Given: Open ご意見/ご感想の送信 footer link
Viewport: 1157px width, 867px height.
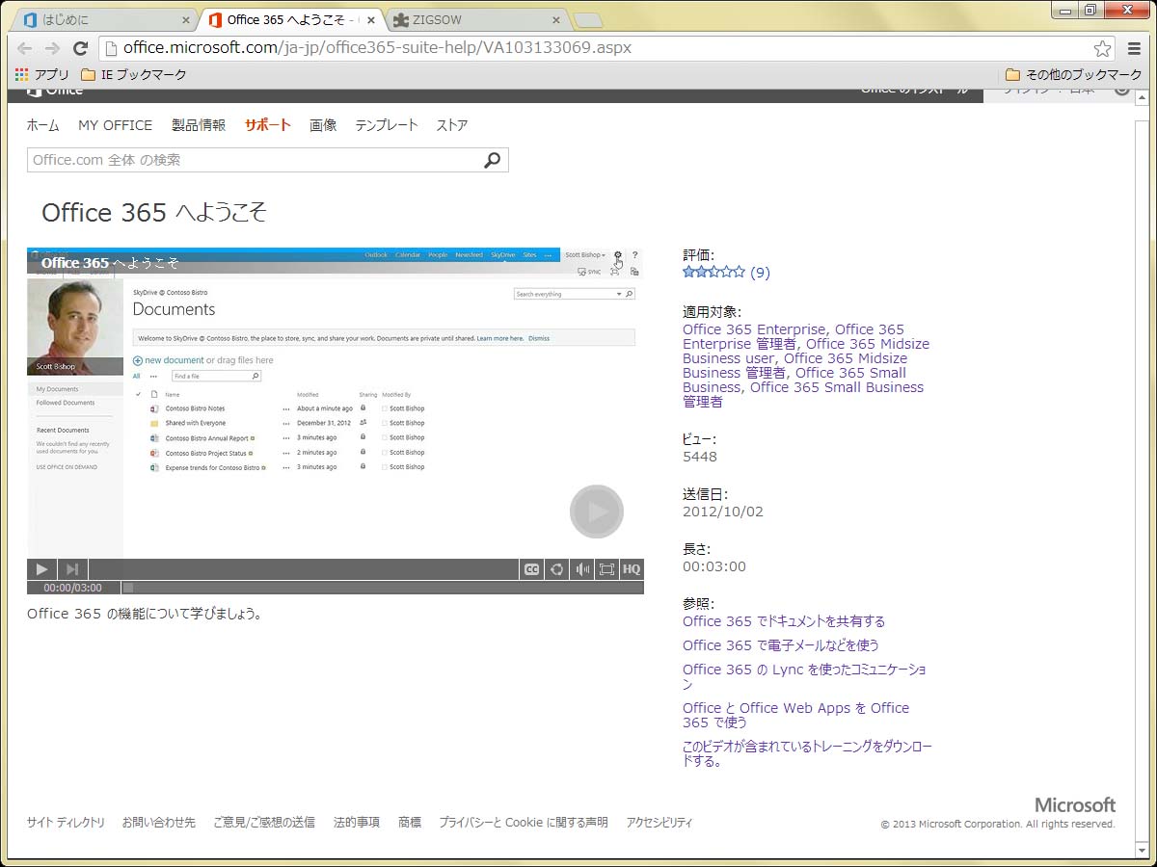Looking at the screenshot, I should point(264,823).
